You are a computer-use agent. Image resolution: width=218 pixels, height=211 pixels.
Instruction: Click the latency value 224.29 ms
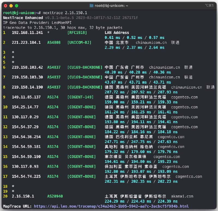114,201
